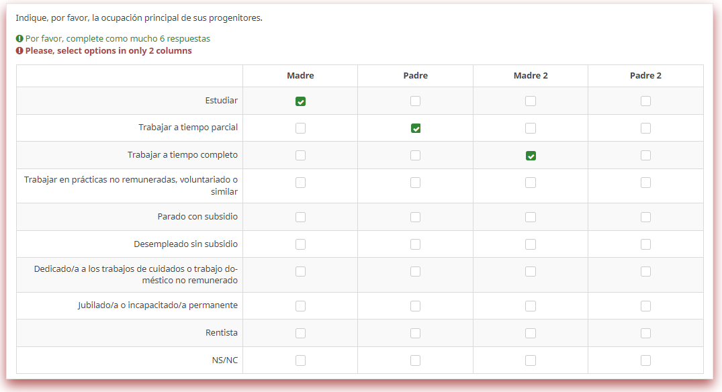Check Rentista for Padre
722x392 pixels.
coord(416,333)
